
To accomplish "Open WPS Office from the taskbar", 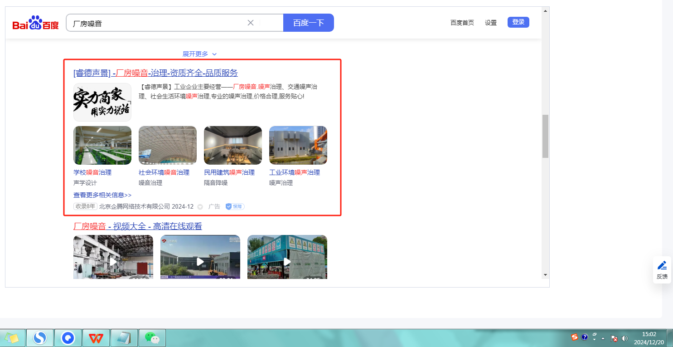I will (96, 338).
